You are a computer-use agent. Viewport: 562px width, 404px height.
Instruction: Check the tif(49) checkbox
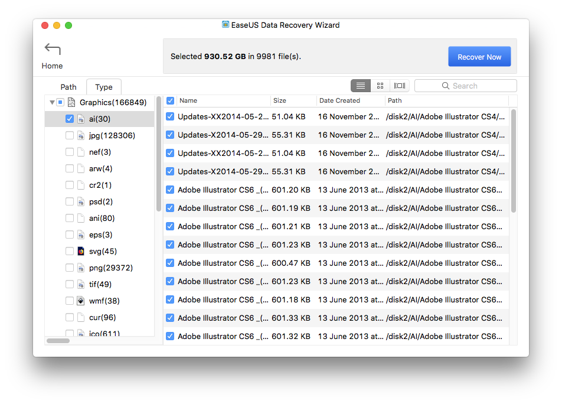[70, 284]
